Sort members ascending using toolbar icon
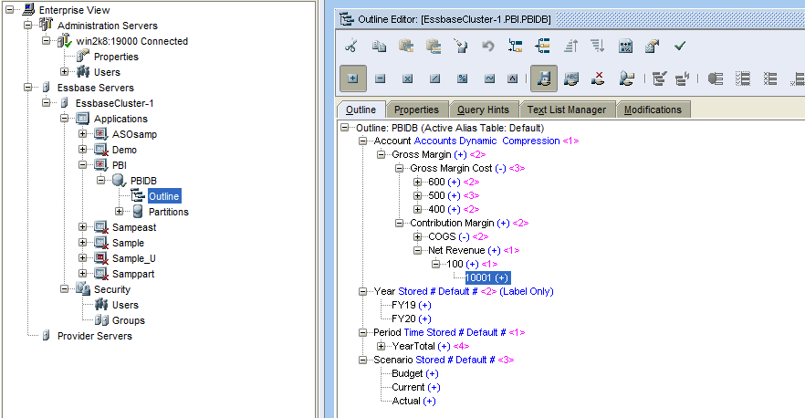 click(571, 47)
